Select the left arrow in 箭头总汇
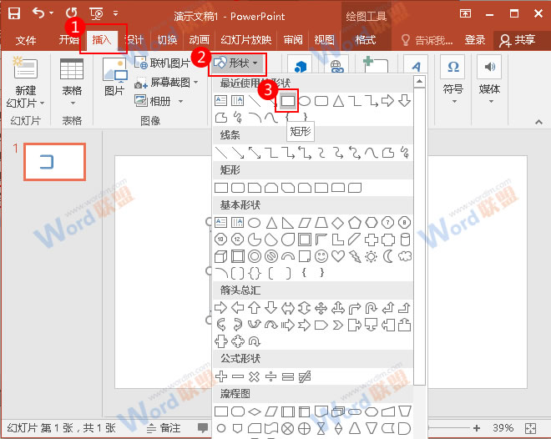 (x=238, y=308)
